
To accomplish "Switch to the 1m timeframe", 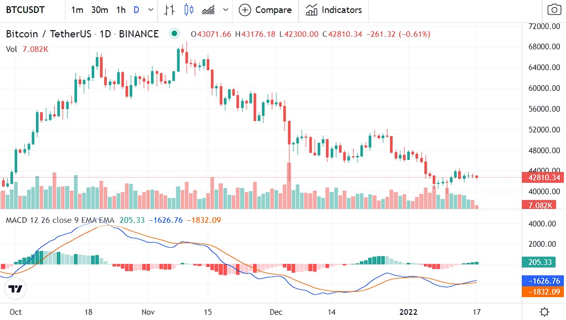I will 77,10.
